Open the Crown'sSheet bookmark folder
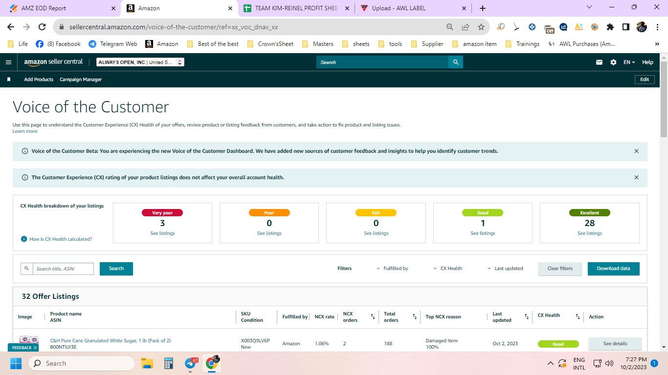 270,44
